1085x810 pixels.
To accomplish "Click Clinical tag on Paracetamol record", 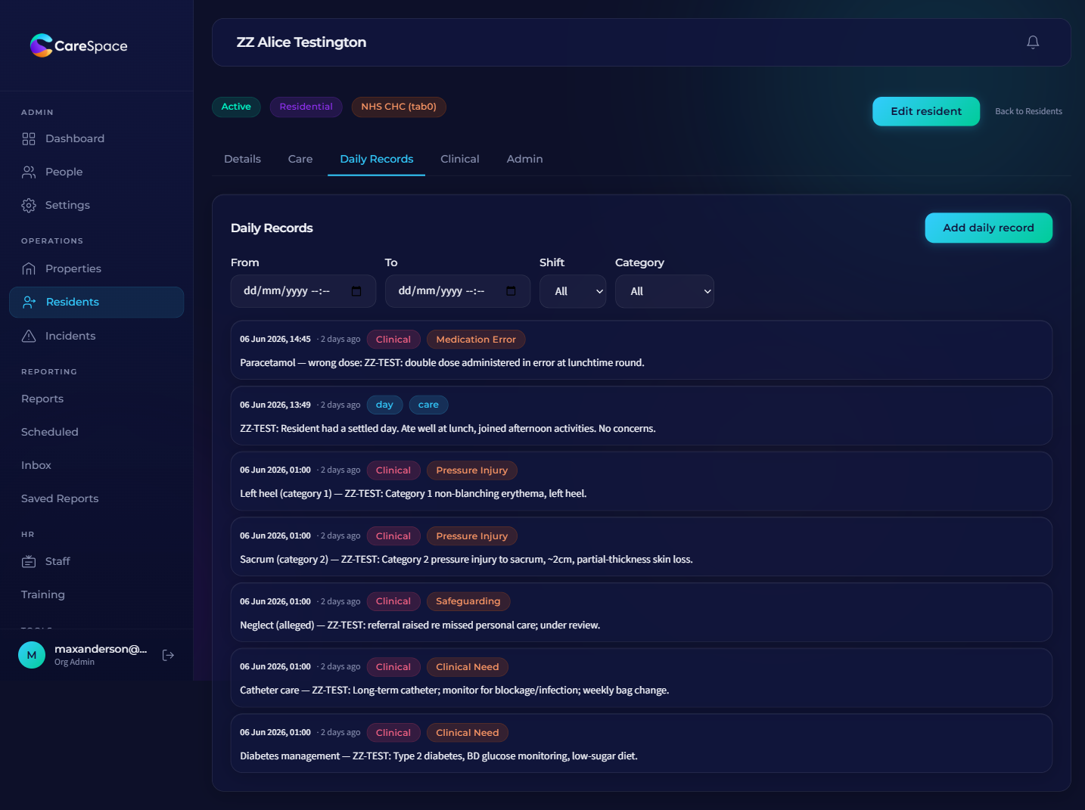I will pyautogui.click(x=393, y=340).
